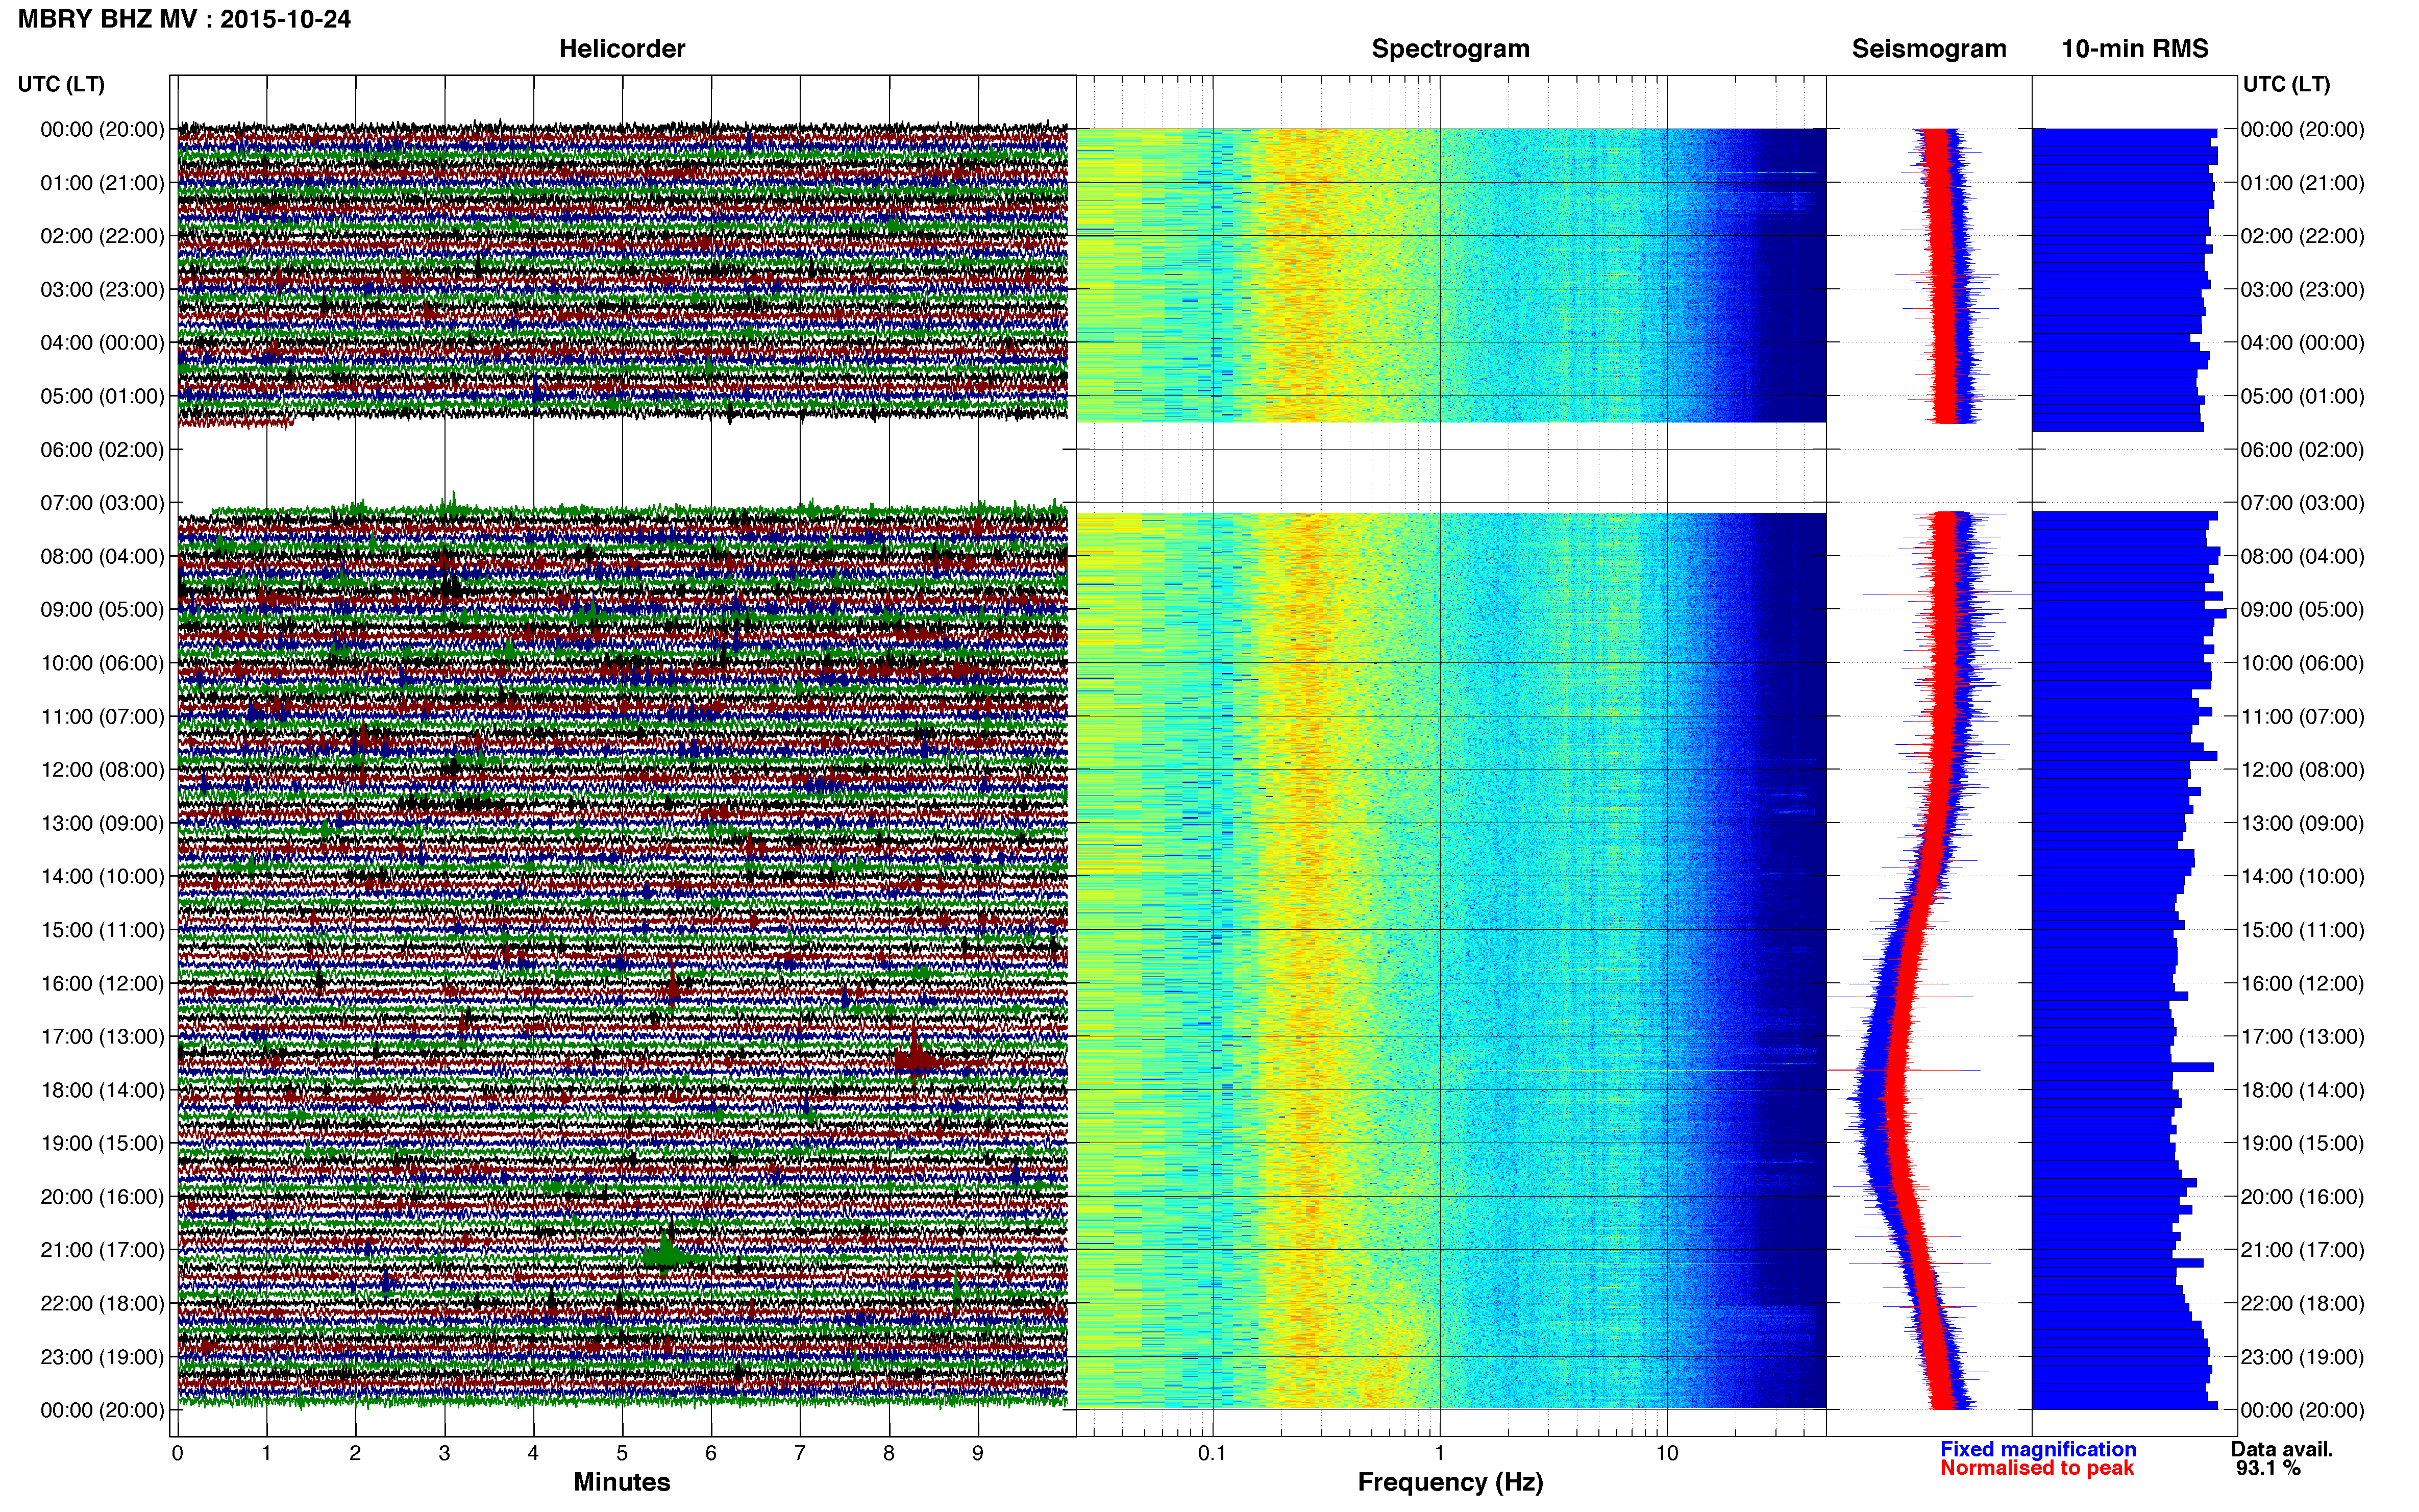Click the minute 5 tick label
The height and width of the screenshot is (1512, 2419).
coord(622,1453)
